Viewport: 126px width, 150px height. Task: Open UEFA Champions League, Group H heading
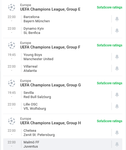click(51, 123)
